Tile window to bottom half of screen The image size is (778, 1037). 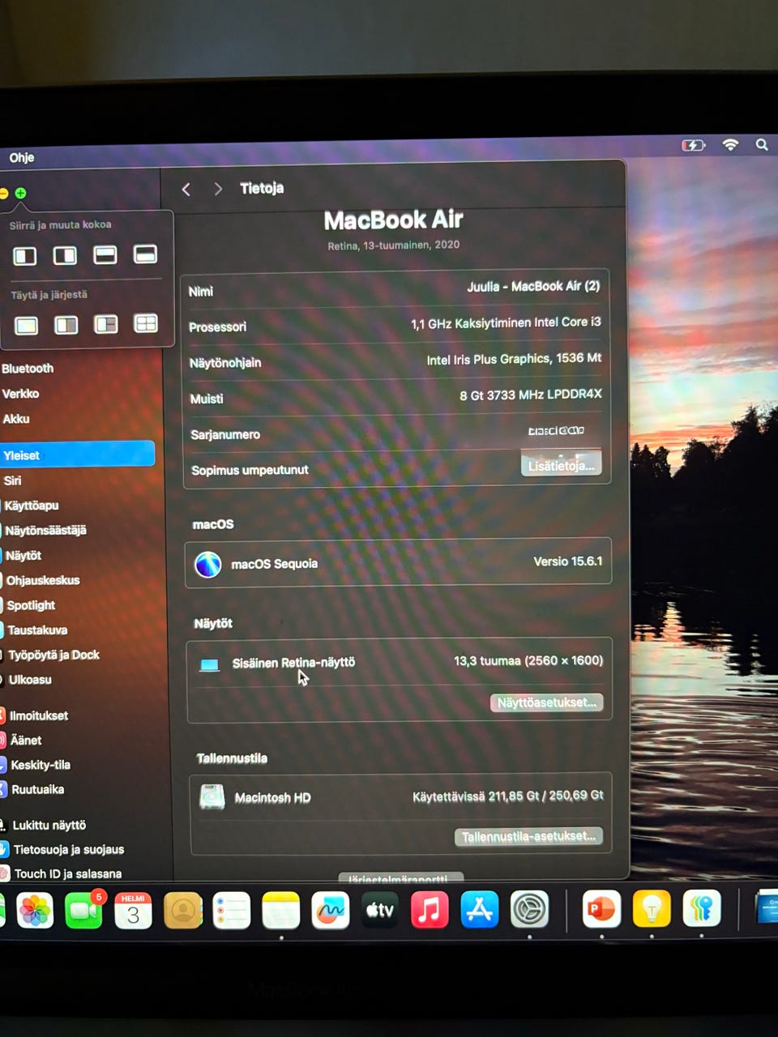145,254
